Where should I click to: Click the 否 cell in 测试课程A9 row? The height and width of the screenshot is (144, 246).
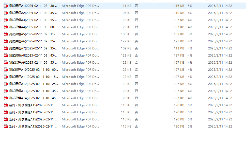click(136, 62)
